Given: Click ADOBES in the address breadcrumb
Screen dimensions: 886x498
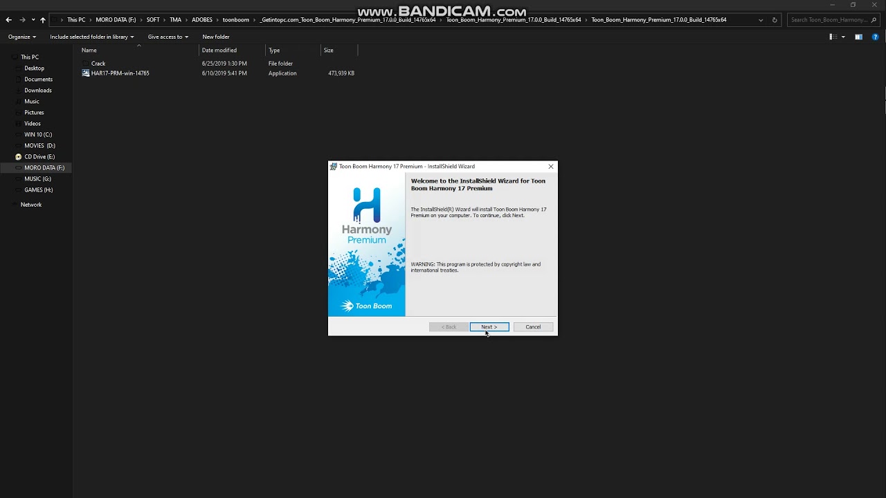Looking at the screenshot, I should (x=202, y=20).
